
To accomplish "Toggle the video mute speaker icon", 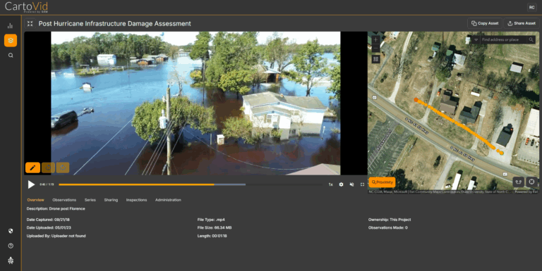I will (x=351, y=184).
